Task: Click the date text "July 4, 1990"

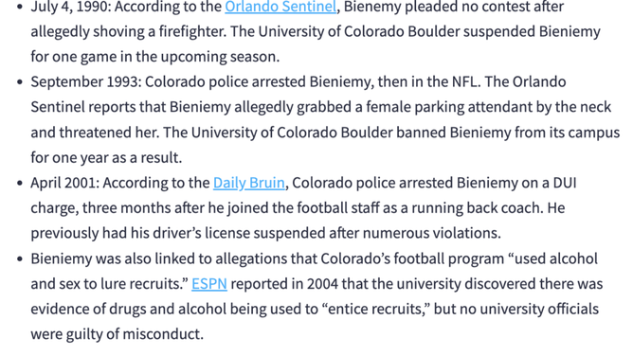Action: click(68, 7)
